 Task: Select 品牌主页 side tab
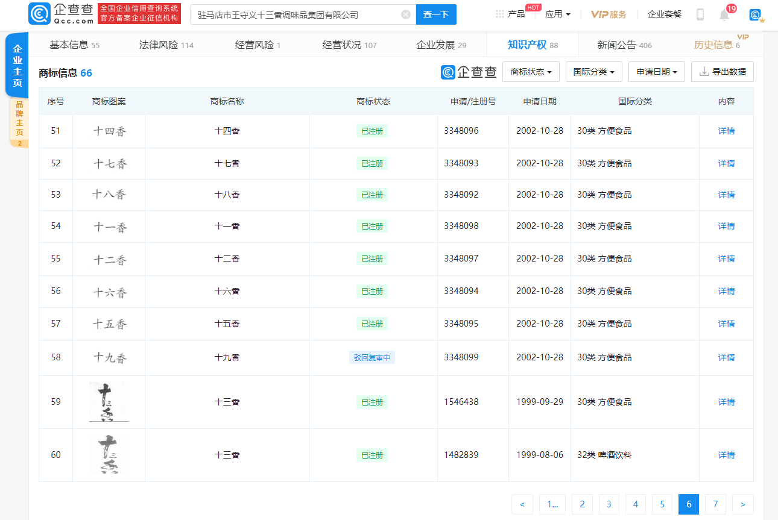click(19, 122)
